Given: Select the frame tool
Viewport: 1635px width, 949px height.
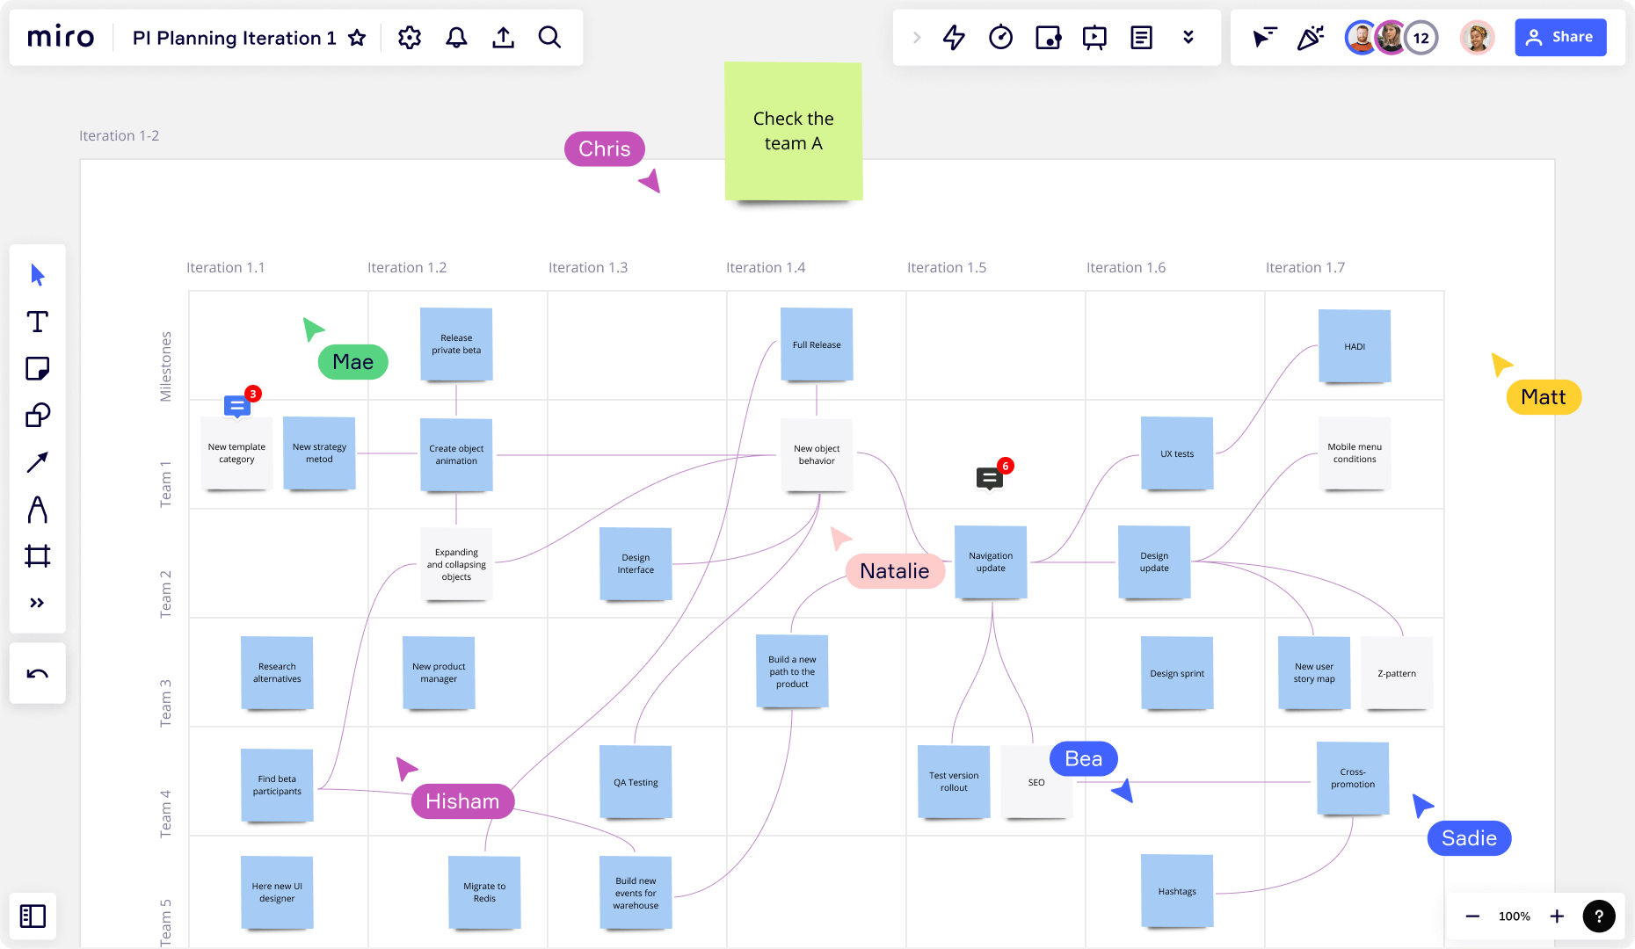Looking at the screenshot, I should tap(37, 554).
